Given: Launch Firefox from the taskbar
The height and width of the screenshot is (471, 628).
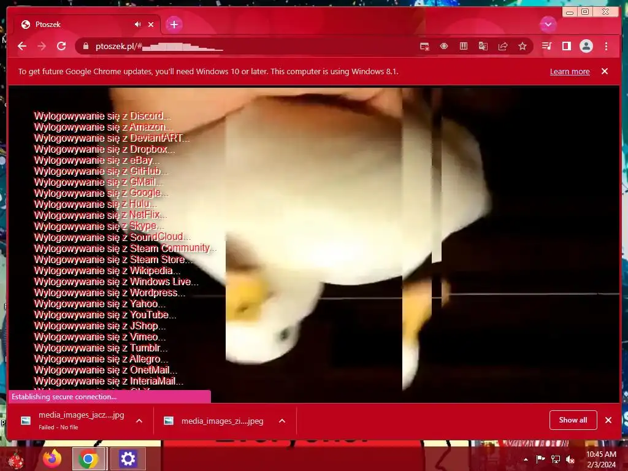Looking at the screenshot, I should [x=52, y=459].
